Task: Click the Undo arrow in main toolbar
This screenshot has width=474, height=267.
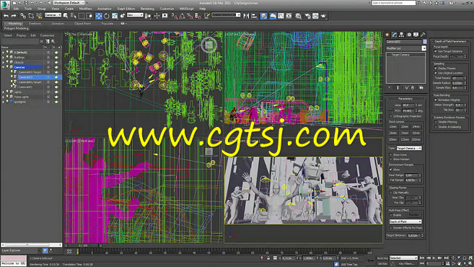Action: 6,16
